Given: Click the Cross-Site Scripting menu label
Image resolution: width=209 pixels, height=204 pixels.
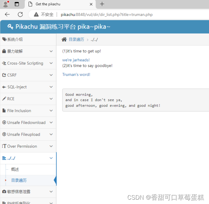Looking at the screenshot, I should point(25,63).
